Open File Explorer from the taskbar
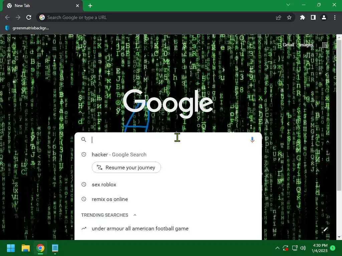342x256 pixels. tap(26, 248)
